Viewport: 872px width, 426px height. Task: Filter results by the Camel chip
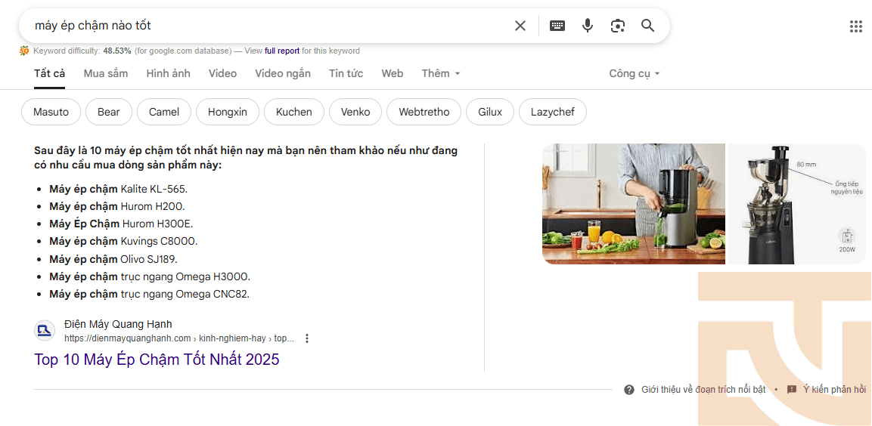(164, 113)
